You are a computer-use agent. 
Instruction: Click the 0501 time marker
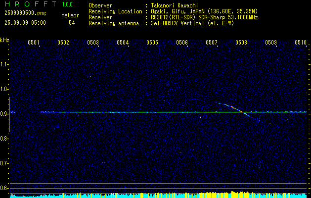[x=33, y=42]
